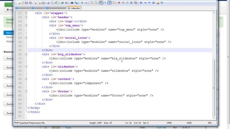The width and height of the screenshot is (230, 129).
Task: Click the vertical scrollbar thumb in editor
Action: [x=214, y=88]
